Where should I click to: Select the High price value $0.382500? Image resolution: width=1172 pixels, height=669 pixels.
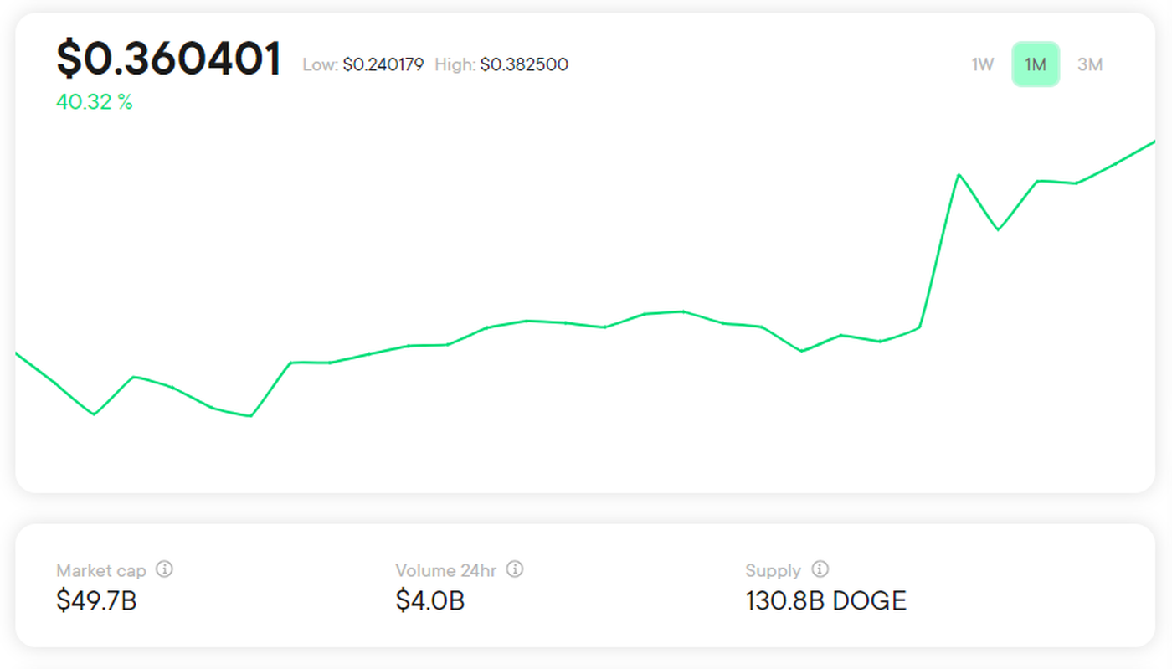point(524,64)
